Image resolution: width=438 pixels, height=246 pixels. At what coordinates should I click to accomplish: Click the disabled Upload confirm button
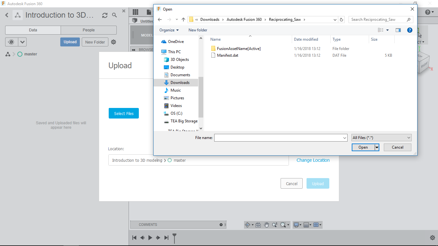318,184
